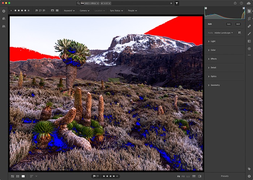Open the Keyword filter menu
The width and height of the screenshot is (253, 180).
click(x=69, y=10)
